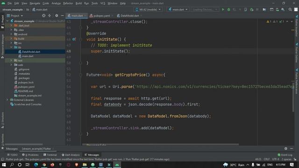
Task: Collapse all in Project panel
Action: [x=50, y=15]
